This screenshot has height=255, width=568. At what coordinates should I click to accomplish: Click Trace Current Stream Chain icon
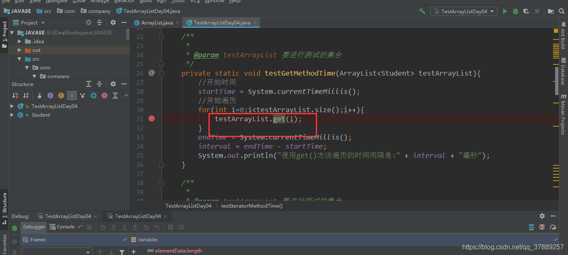(181, 227)
